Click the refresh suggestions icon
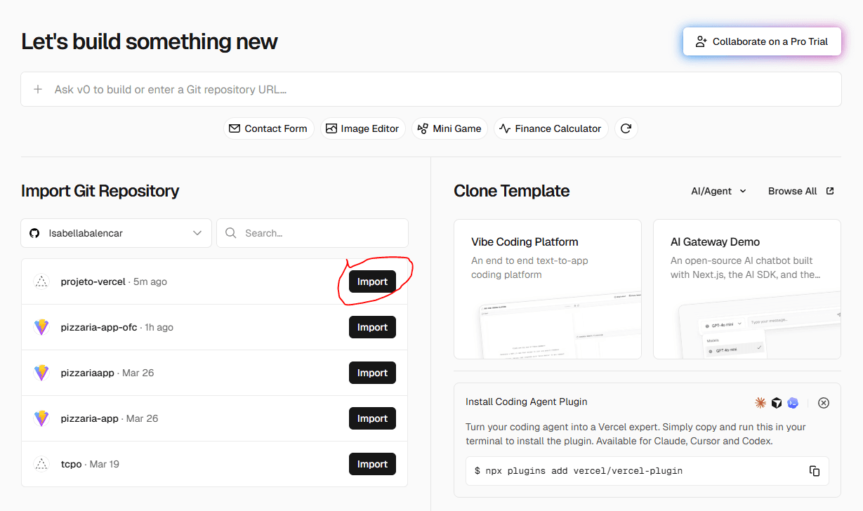This screenshot has width=863, height=511. 626,128
